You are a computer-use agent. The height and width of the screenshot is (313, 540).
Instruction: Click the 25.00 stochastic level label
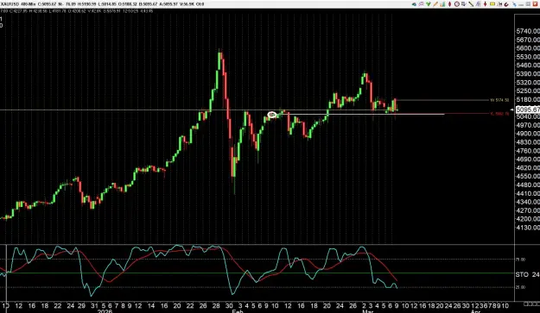[x=520, y=287]
